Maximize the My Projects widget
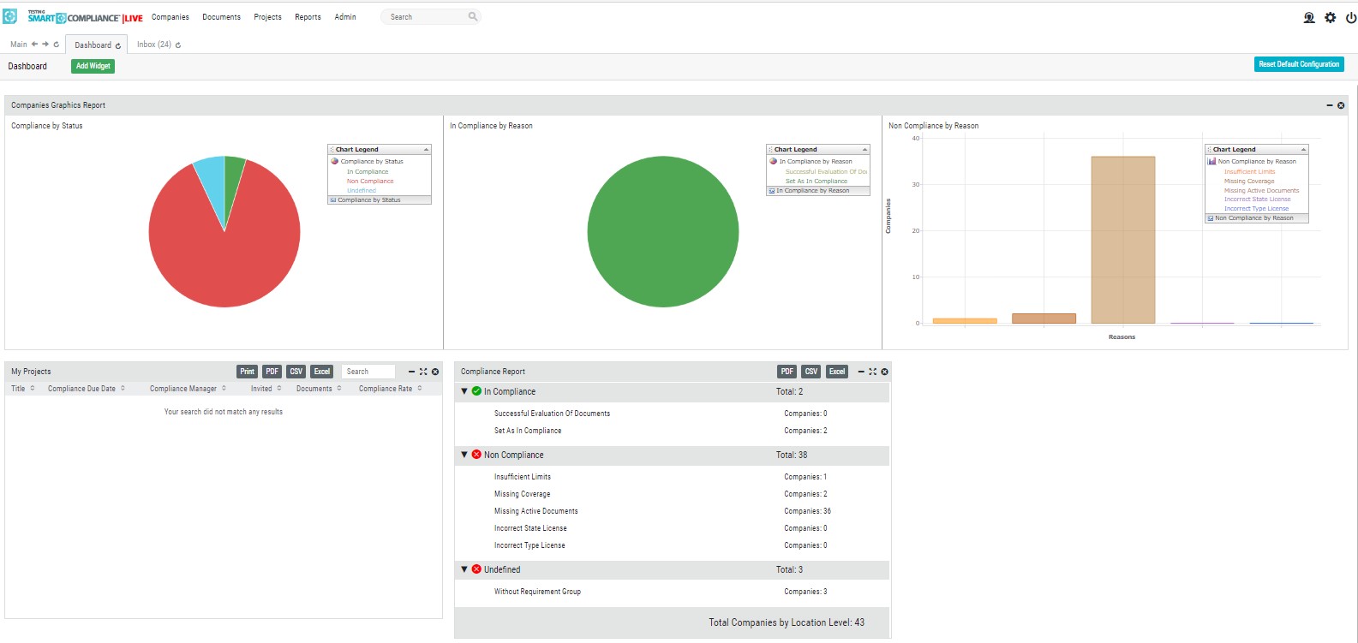 click(x=423, y=372)
